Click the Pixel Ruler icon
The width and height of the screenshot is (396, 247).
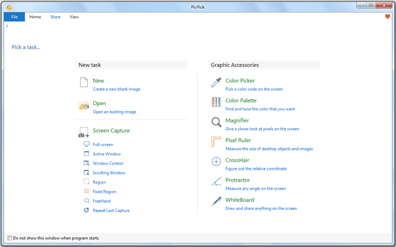(216, 142)
